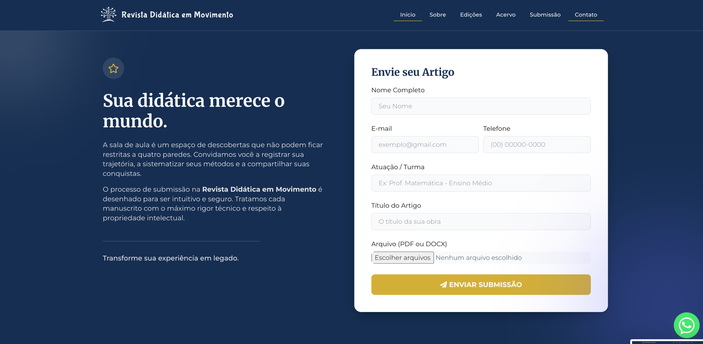The height and width of the screenshot is (344, 703).
Task: Focus the Atuação / Turma field
Action: 481,183
